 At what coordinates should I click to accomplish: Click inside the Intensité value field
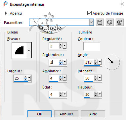point(89,78)
